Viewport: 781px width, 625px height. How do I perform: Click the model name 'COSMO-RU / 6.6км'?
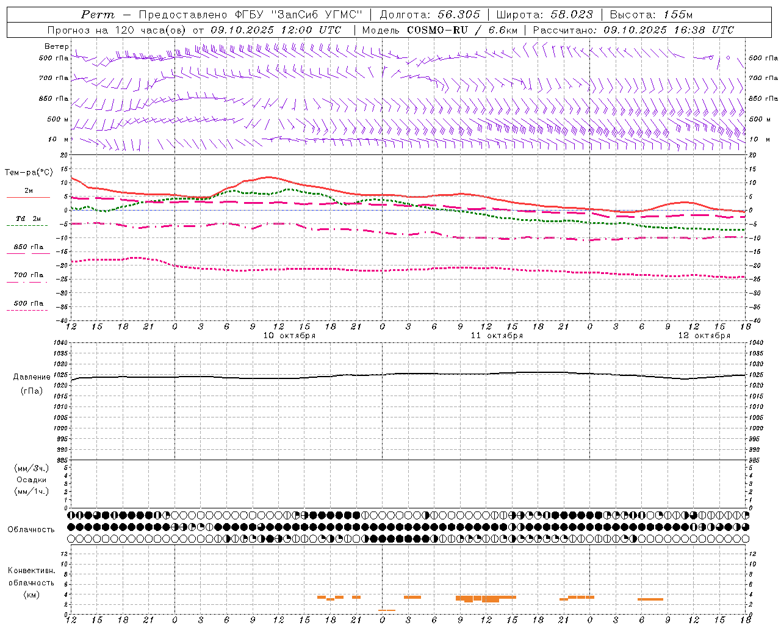click(462, 30)
